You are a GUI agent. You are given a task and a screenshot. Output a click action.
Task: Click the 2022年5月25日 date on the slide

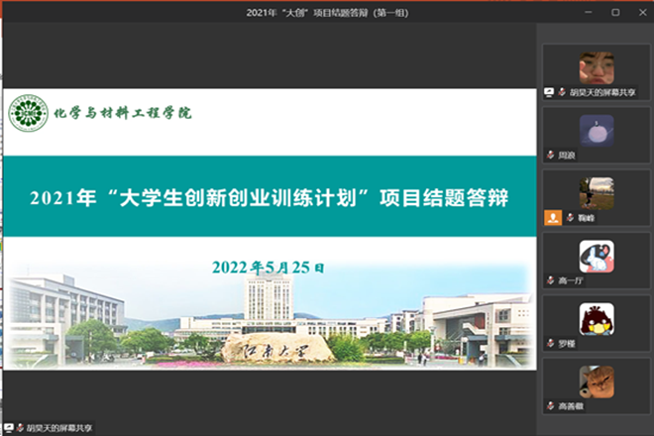click(268, 268)
